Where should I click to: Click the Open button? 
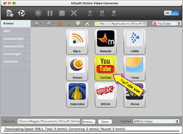(105, 122)
